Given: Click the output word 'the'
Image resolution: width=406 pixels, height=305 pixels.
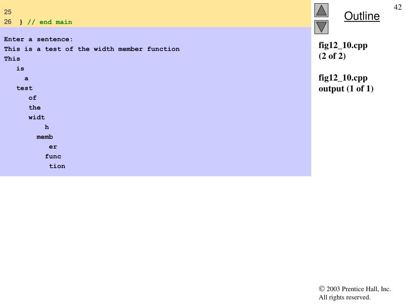Looking at the screenshot, I should coord(35,108).
